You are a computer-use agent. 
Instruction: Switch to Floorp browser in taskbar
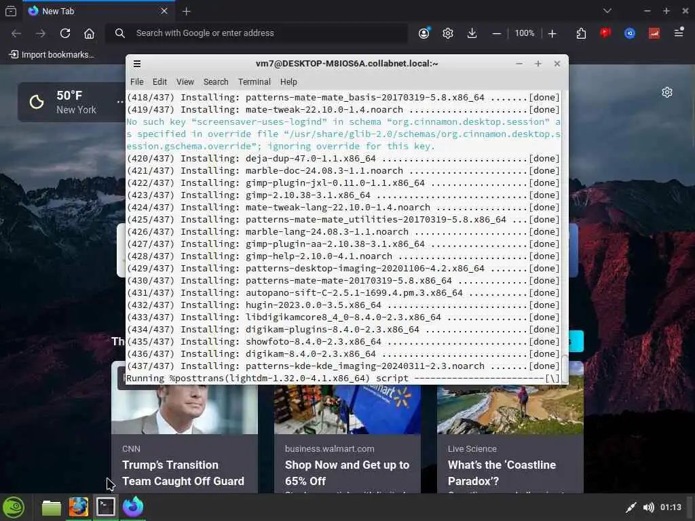[x=133, y=507]
